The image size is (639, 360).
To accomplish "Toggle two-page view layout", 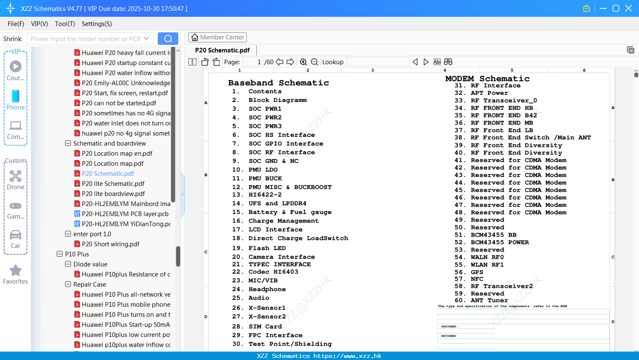I will (x=193, y=62).
